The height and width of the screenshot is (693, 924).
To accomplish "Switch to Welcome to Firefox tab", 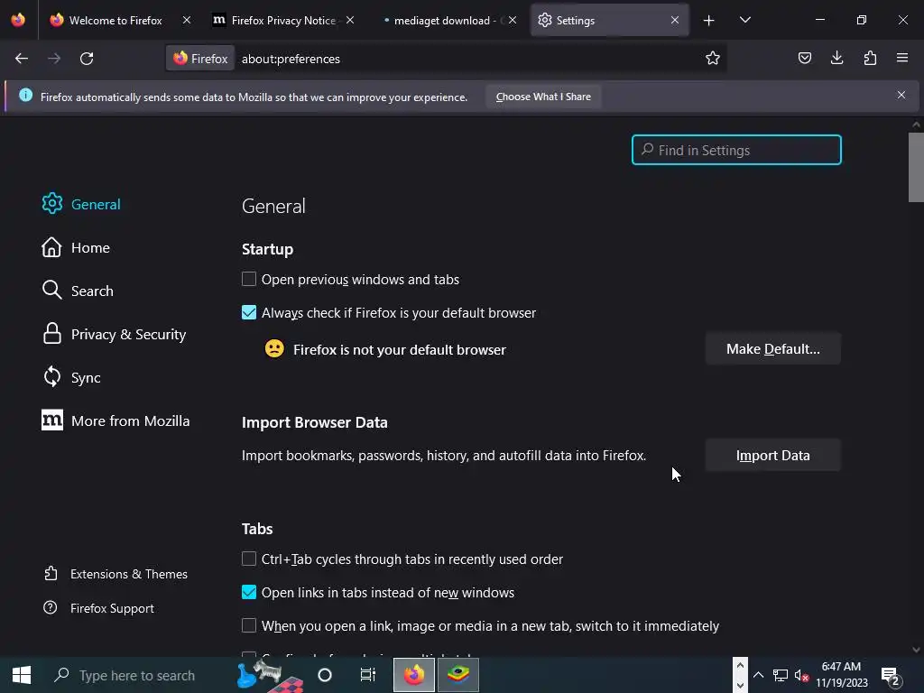I will tap(121, 20).
